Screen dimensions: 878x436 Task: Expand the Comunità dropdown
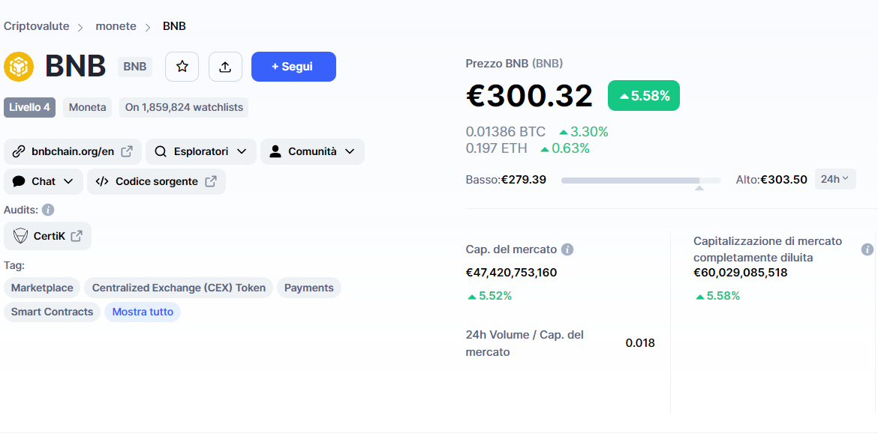click(312, 151)
